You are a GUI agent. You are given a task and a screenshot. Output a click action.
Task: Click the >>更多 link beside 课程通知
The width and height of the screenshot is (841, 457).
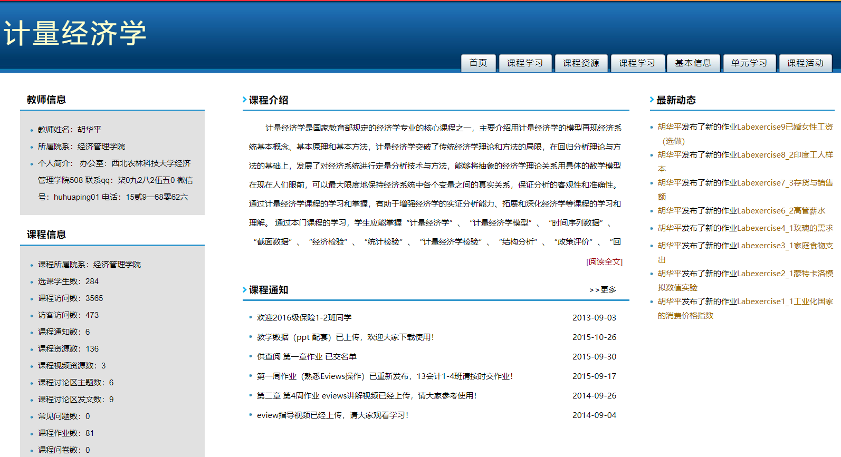pyautogui.click(x=603, y=290)
